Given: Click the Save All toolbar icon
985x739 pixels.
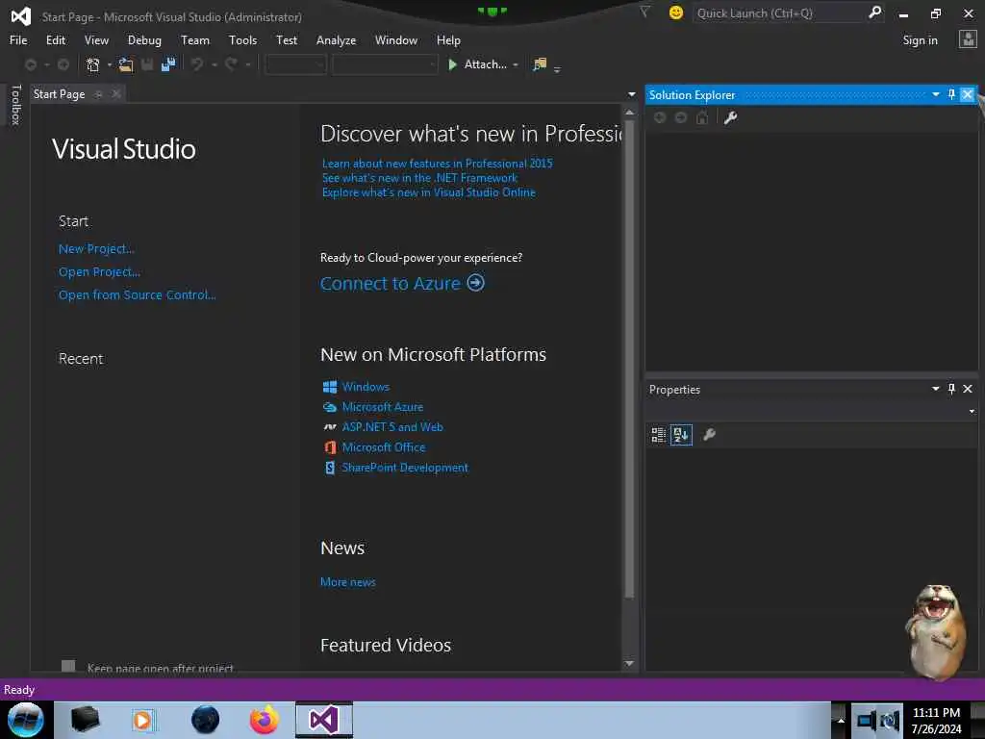Looking at the screenshot, I should pos(168,64).
